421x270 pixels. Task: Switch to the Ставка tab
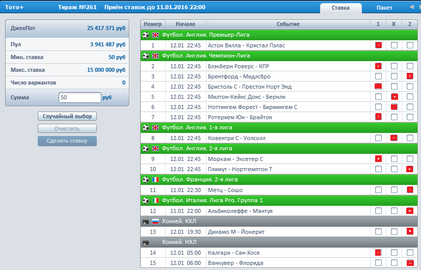(340, 8)
